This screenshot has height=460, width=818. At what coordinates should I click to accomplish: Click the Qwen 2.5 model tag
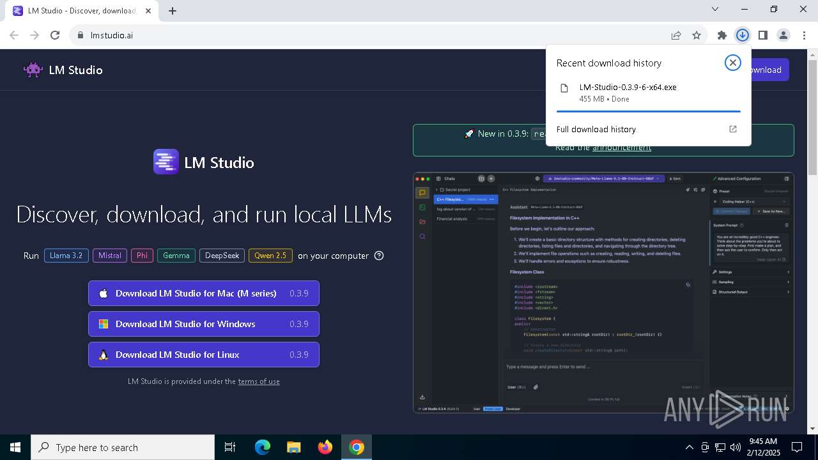[270, 256]
